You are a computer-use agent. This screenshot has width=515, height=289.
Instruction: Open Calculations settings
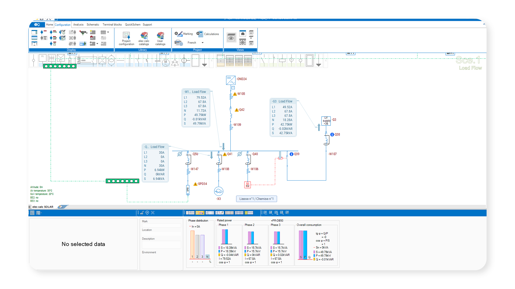(200, 34)
